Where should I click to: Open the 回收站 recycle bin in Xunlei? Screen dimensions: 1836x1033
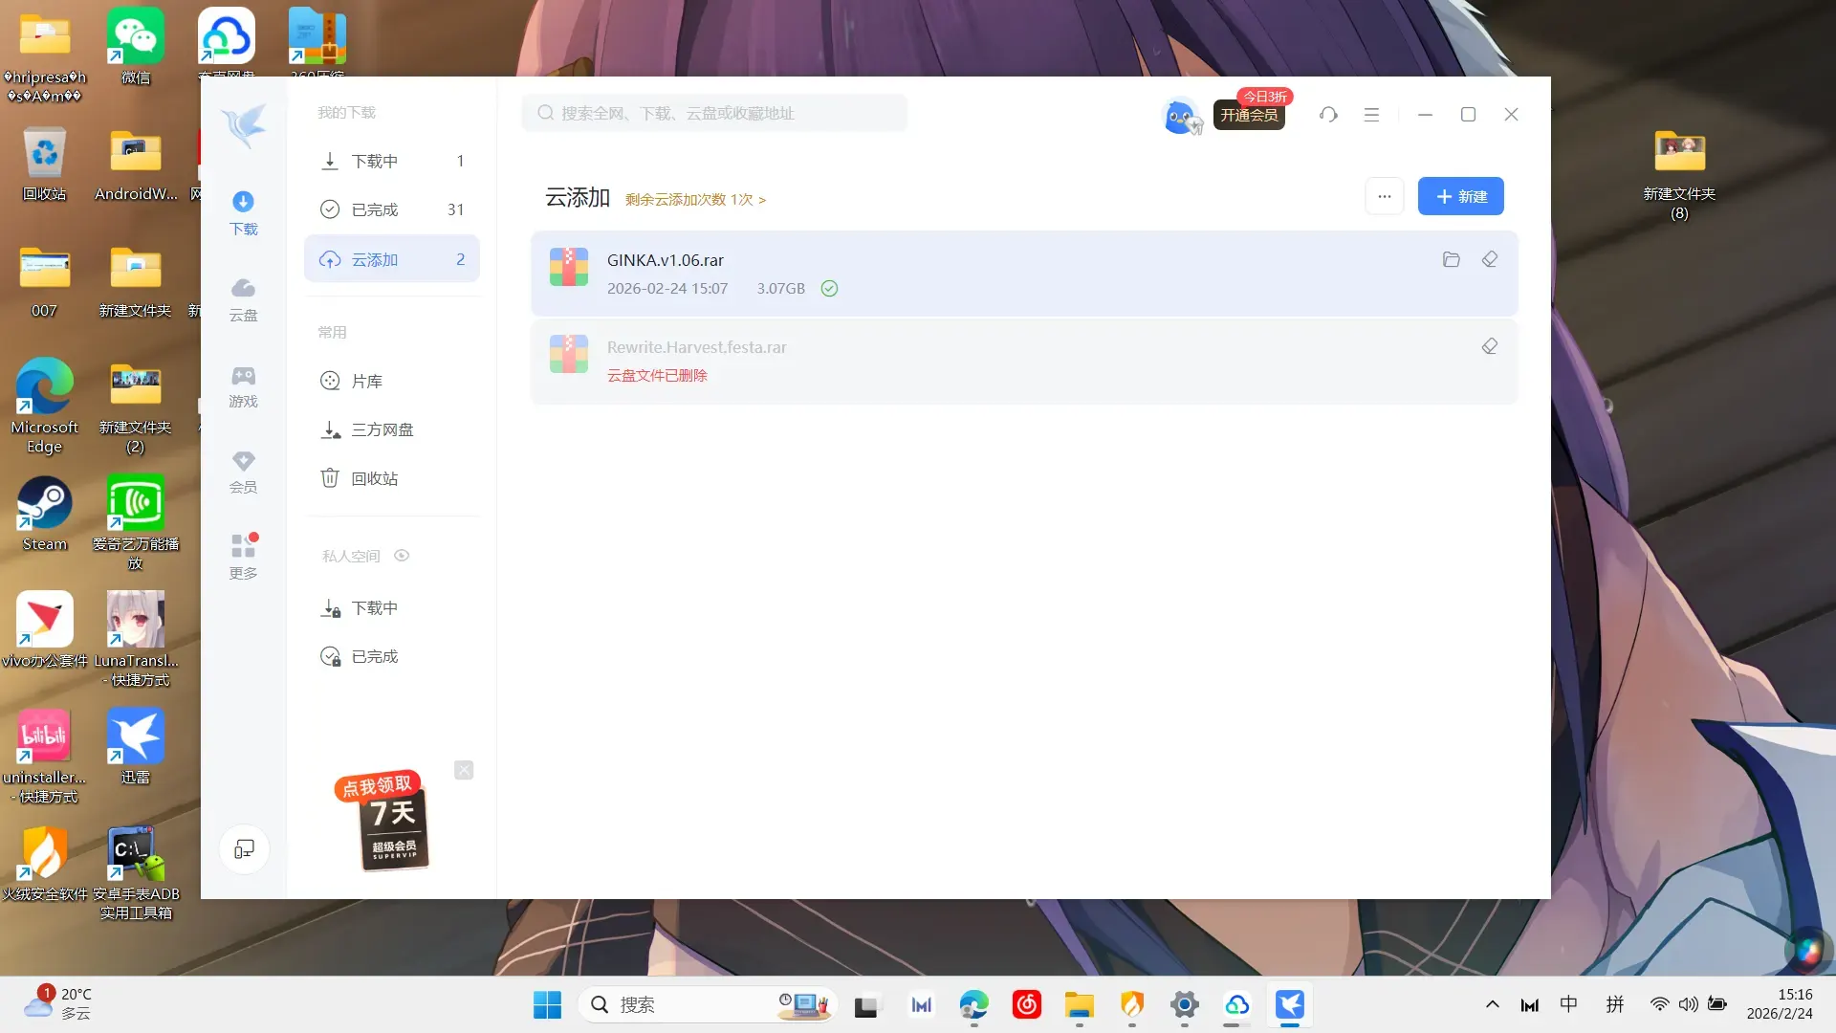pos(392,478)
